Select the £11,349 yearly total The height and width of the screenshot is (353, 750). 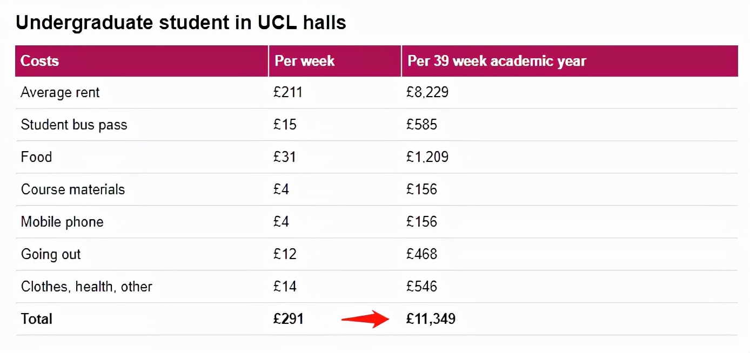[431, 319]
